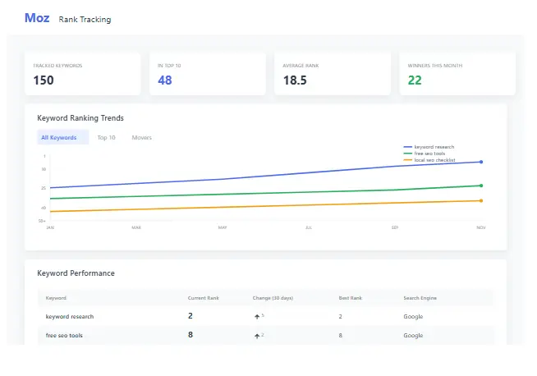Click the keyword research legend entry
537x376 pixels.
point(429,147)
